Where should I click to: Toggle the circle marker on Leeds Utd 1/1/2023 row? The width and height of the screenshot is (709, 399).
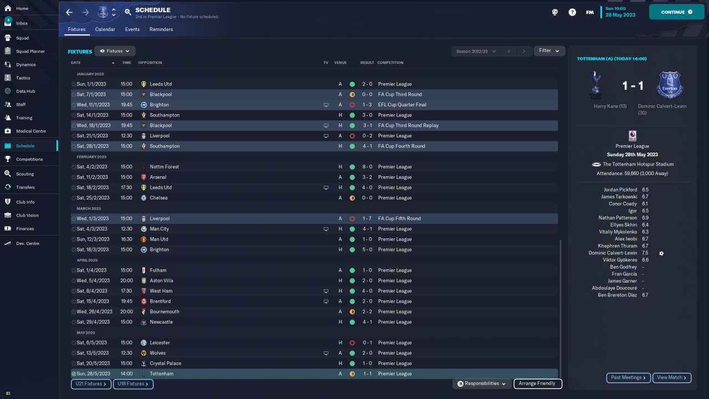pyautogui.click(x=74, y=84)
